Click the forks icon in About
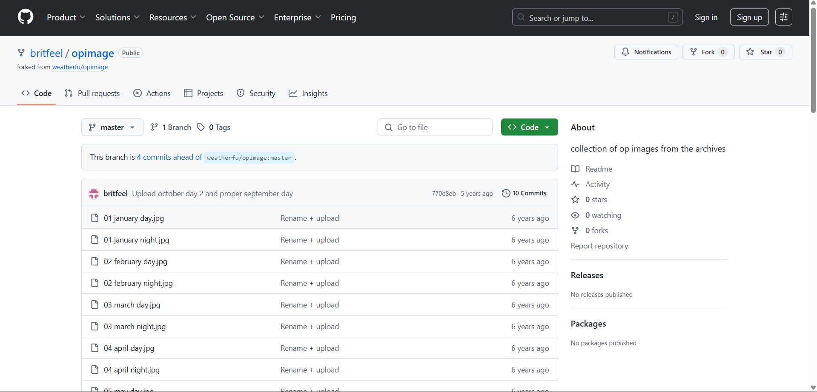 point(575,231)
